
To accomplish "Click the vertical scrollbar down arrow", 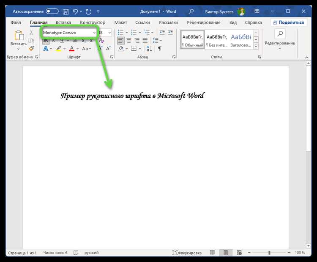I will tap(308, 246).
